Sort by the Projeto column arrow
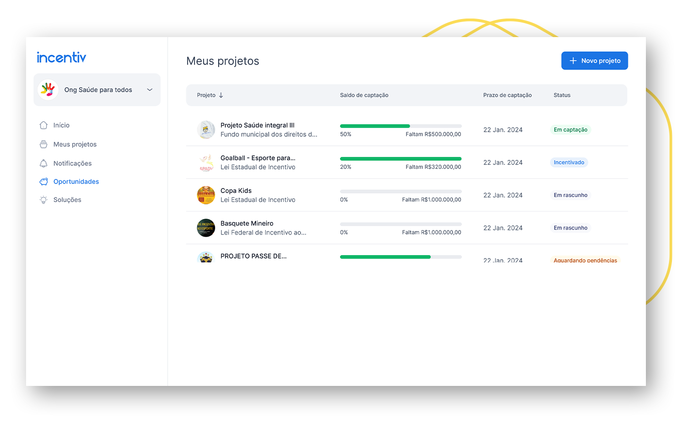The height and width of the screenshot is (422, 684). pyautogui.click(x=221, y=95)
